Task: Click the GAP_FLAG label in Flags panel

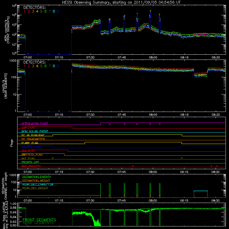Action: [28, 127]
